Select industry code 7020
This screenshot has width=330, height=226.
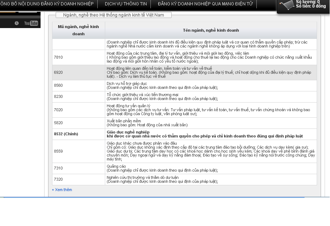pos(58,110)
